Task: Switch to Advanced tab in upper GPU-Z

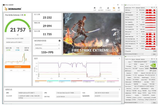Action: (138, 8)
